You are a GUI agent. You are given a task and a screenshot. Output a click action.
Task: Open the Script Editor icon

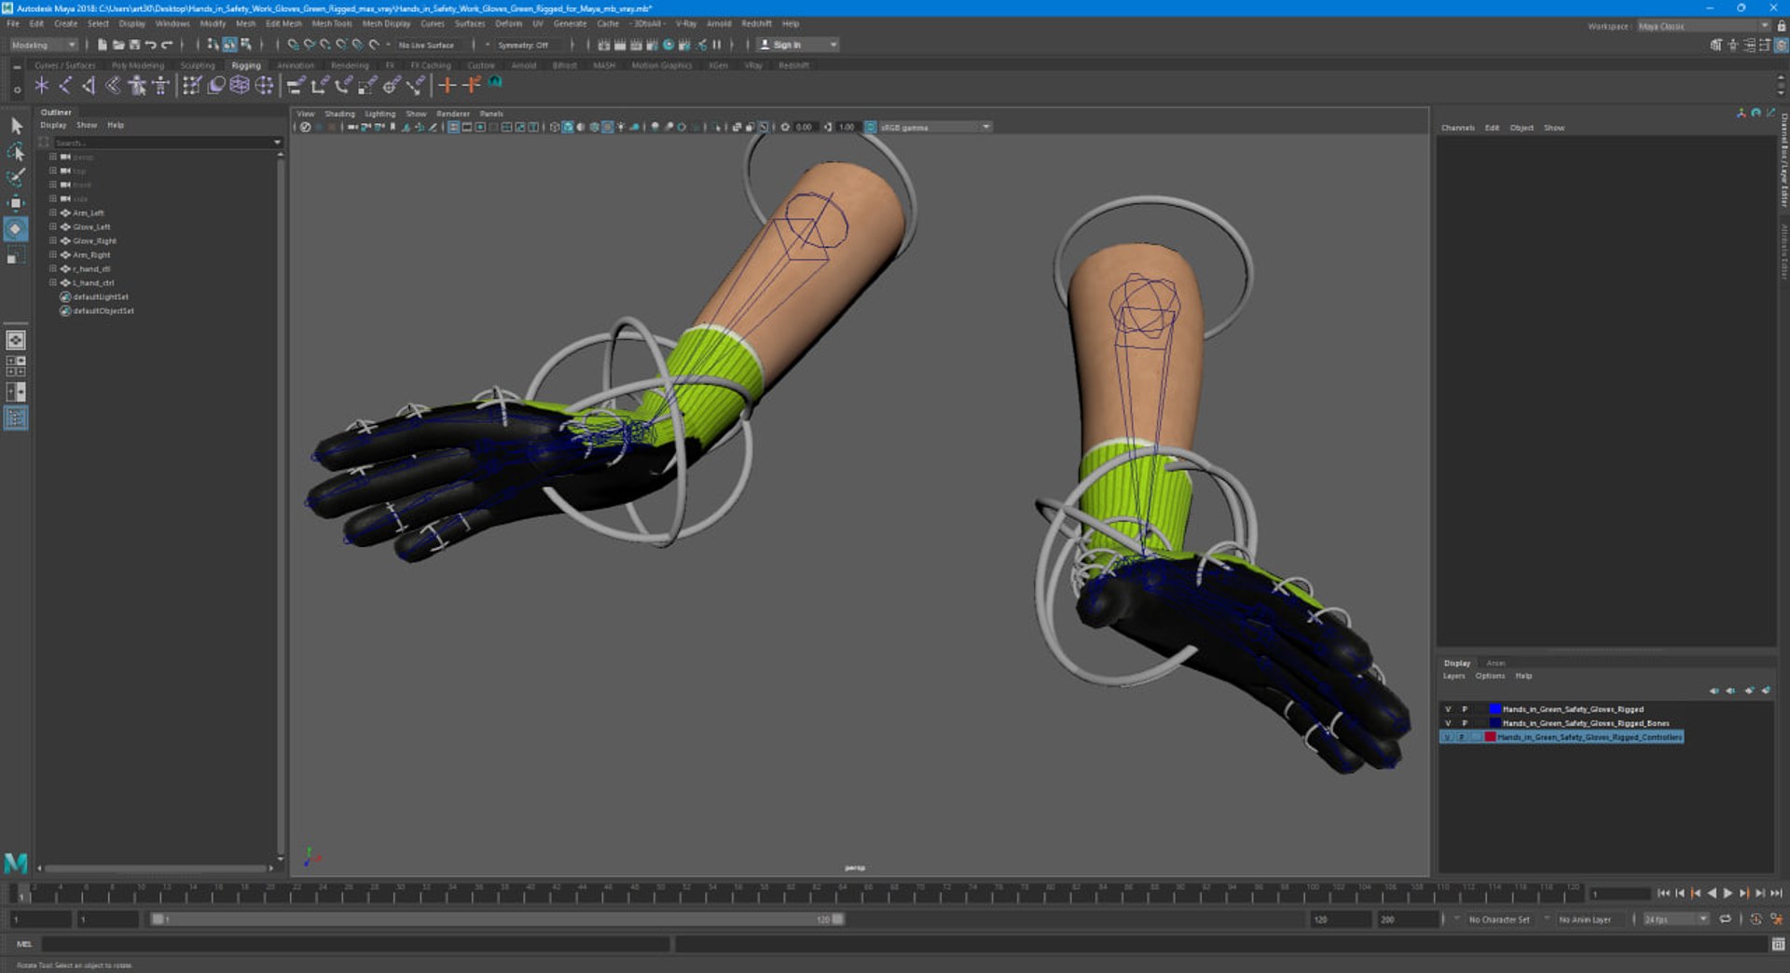1778,944
